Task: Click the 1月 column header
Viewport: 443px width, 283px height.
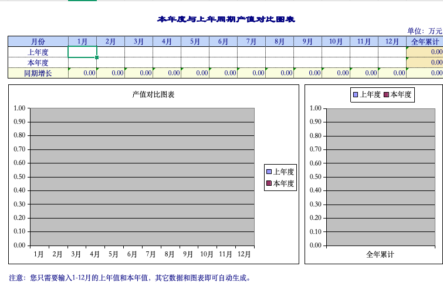Action: pyautogui.click(x=83, y=42)
